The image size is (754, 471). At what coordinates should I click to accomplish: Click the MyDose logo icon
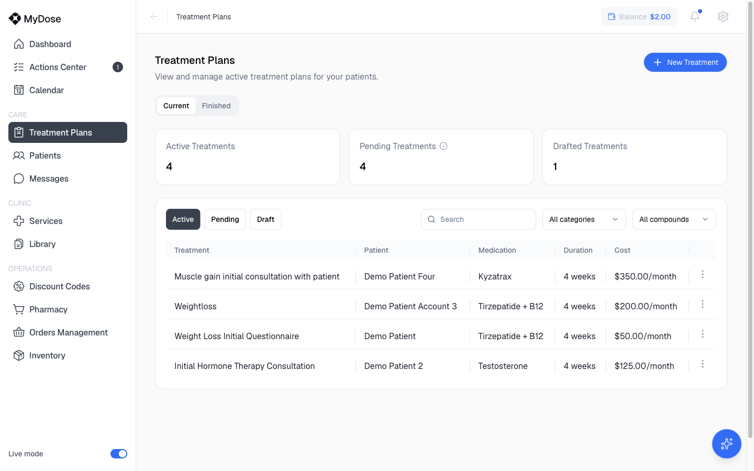point(15,19)
